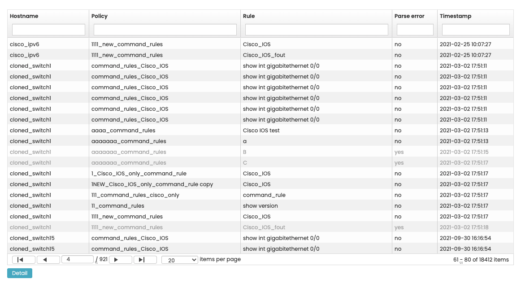Sort by Hostname column header
The height and width of the screenshot is (288, 521).
[x=24, y=16]
